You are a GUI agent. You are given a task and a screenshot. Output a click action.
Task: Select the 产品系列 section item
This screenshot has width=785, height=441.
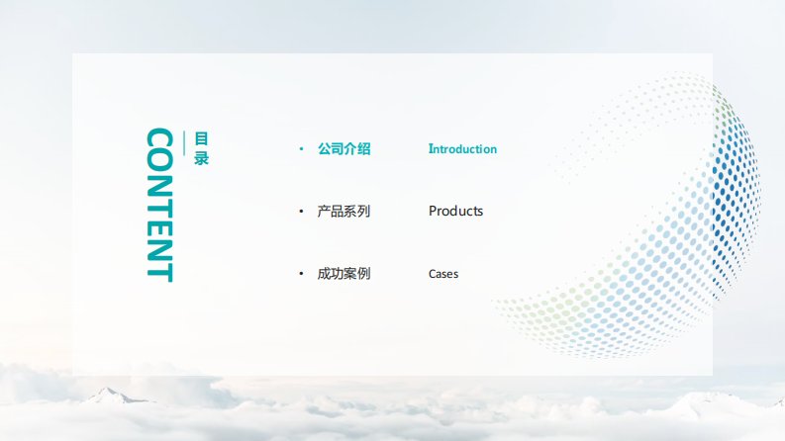tap(343, 212)
